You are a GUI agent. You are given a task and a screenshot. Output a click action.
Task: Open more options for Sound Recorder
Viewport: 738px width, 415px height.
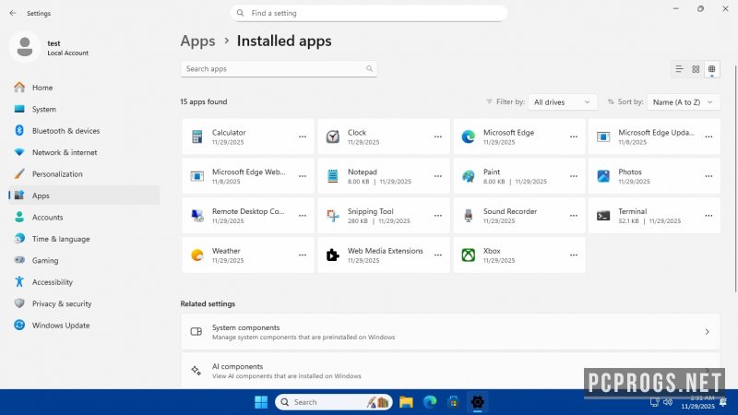pyautogui.click(x=574, y=216)
